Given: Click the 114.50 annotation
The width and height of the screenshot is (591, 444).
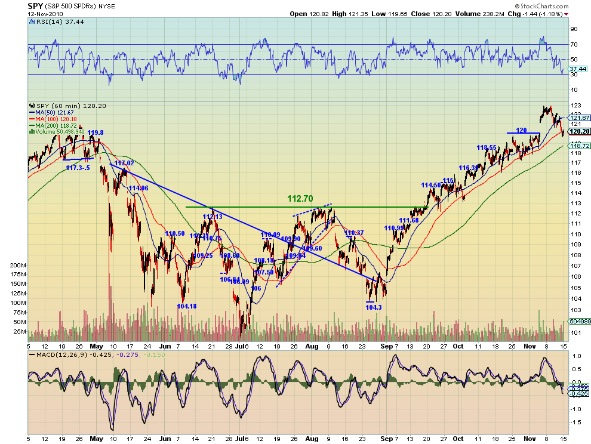Looking at the screenshot, I should click(x=431, y=185).
